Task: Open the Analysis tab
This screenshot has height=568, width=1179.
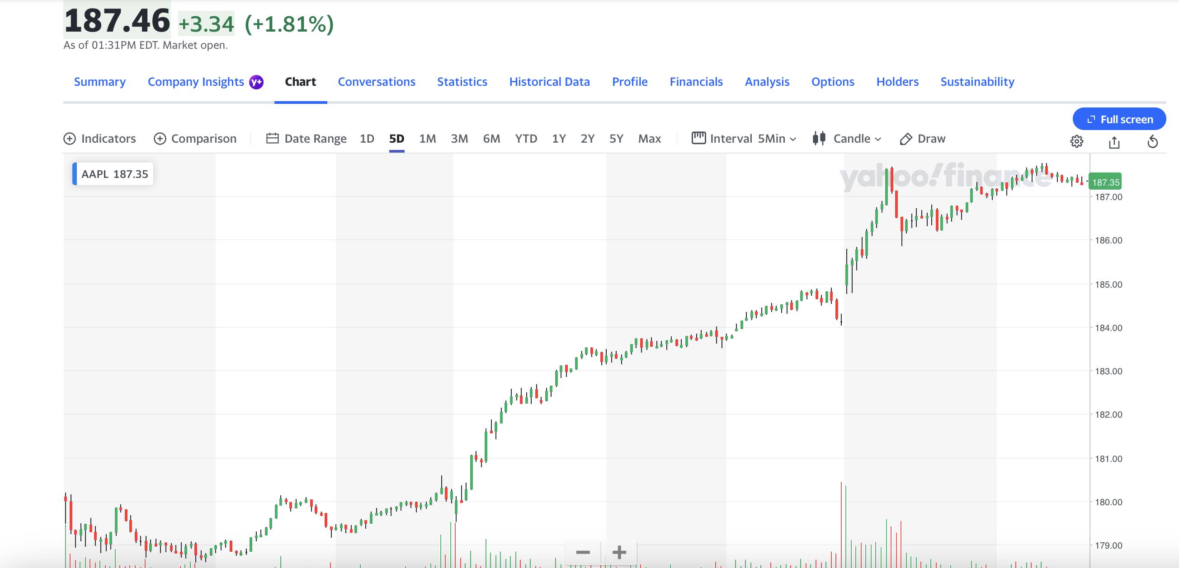Action: coord(767,82)
